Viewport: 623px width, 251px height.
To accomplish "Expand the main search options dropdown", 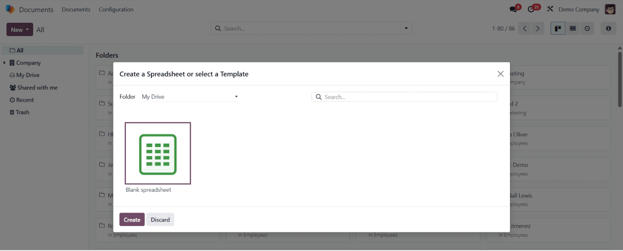I will [x=406, y=28].
